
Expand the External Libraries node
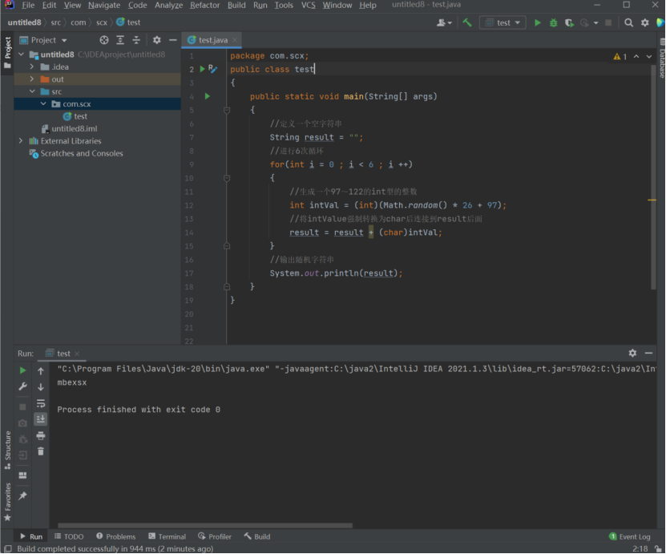(x=21, y=141)
